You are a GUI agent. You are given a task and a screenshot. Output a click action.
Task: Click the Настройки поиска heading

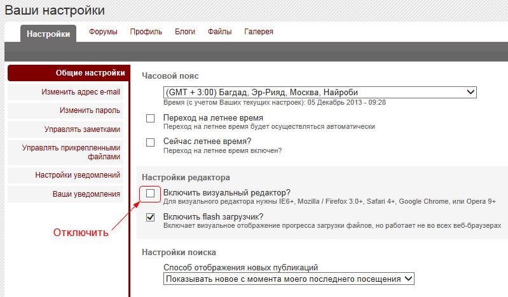pos(179,253)
